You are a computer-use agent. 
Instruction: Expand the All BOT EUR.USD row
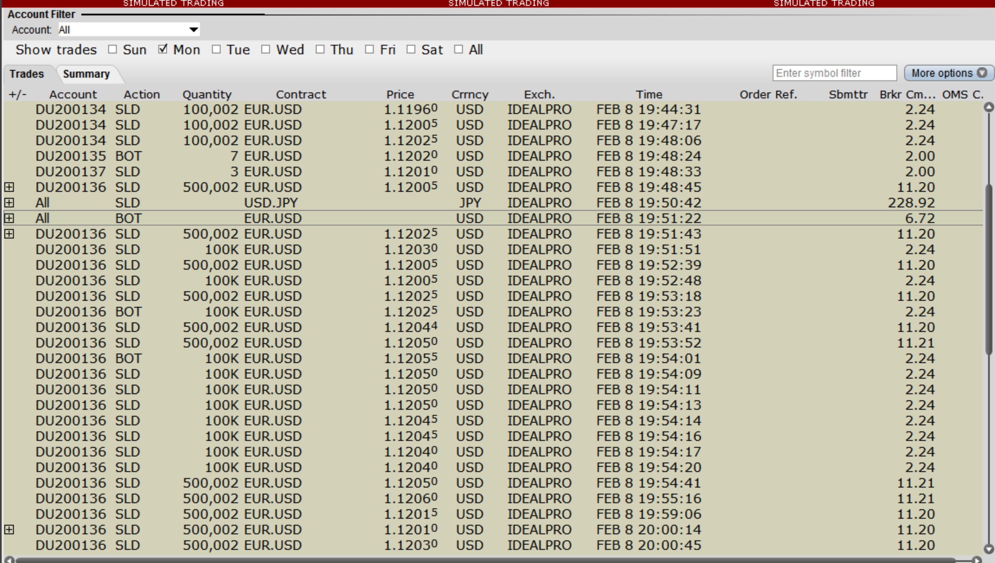[9, 218]
